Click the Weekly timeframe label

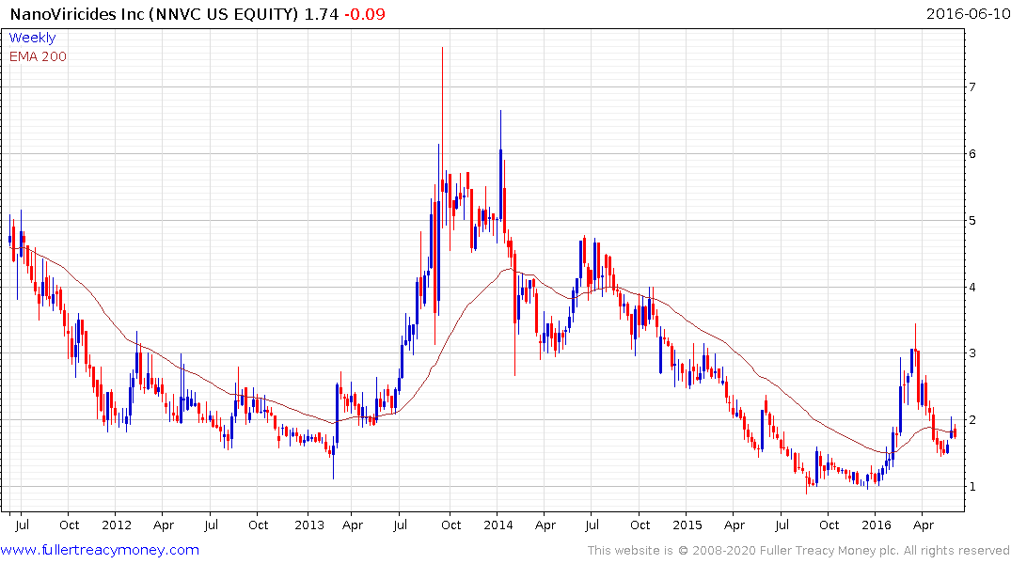(32, 38)
